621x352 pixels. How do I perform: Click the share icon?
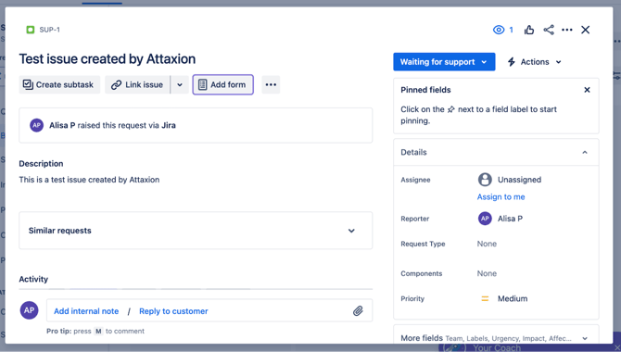pyautogui.click(x=549, y=30)
